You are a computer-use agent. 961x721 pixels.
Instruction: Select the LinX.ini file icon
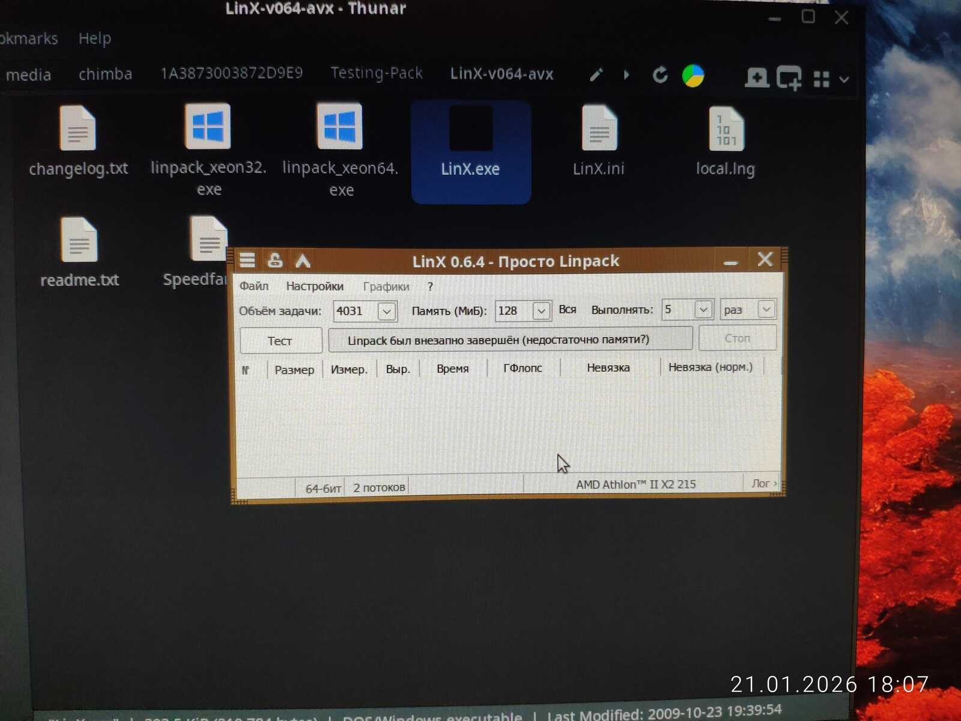599,128
